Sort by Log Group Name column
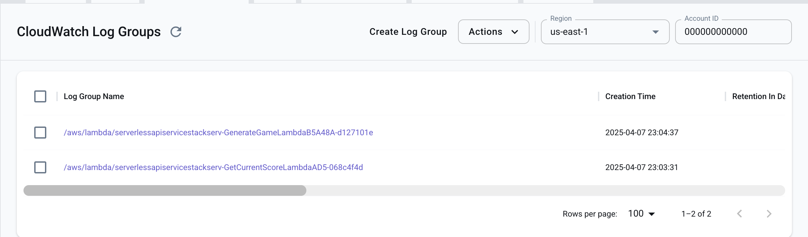This screenshot has height=237, width=808. tap(94, 96)
